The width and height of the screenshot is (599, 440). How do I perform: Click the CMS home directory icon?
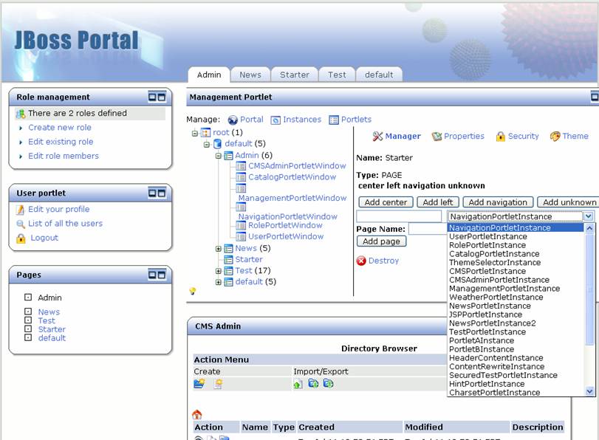pos(196,414)
